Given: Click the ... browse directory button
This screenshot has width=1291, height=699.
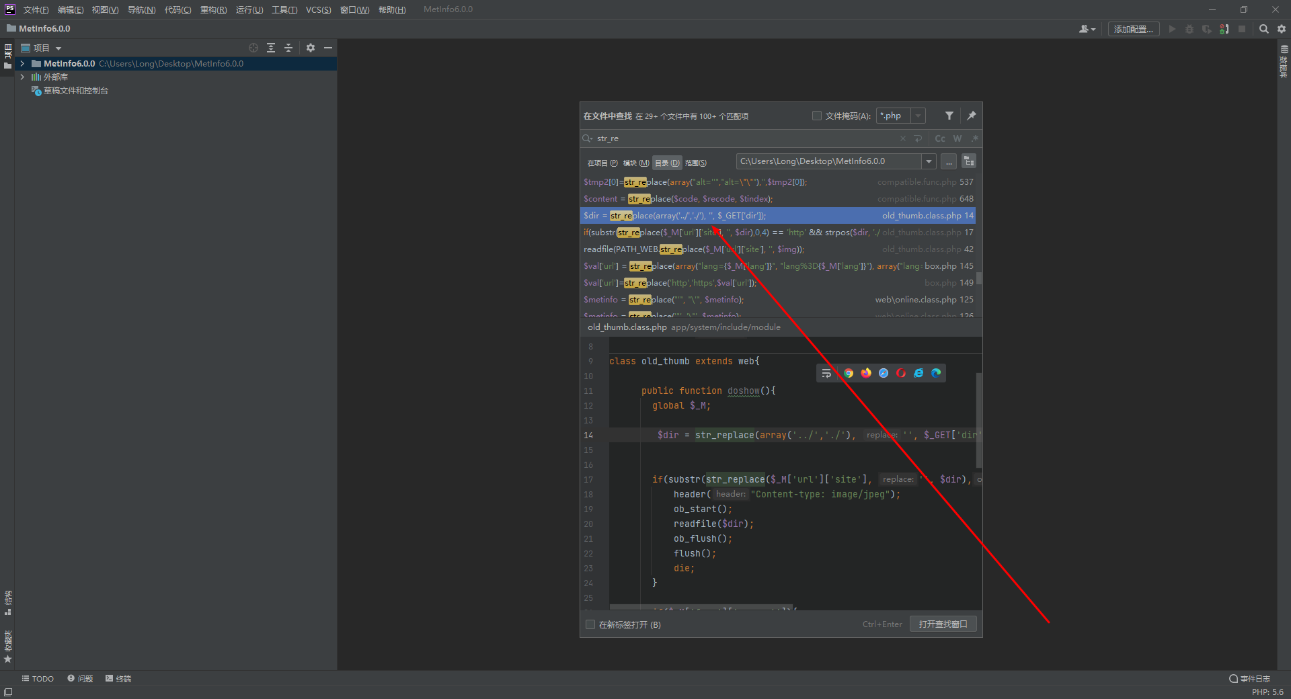Looking at the screenshot, I should point(949,161).
